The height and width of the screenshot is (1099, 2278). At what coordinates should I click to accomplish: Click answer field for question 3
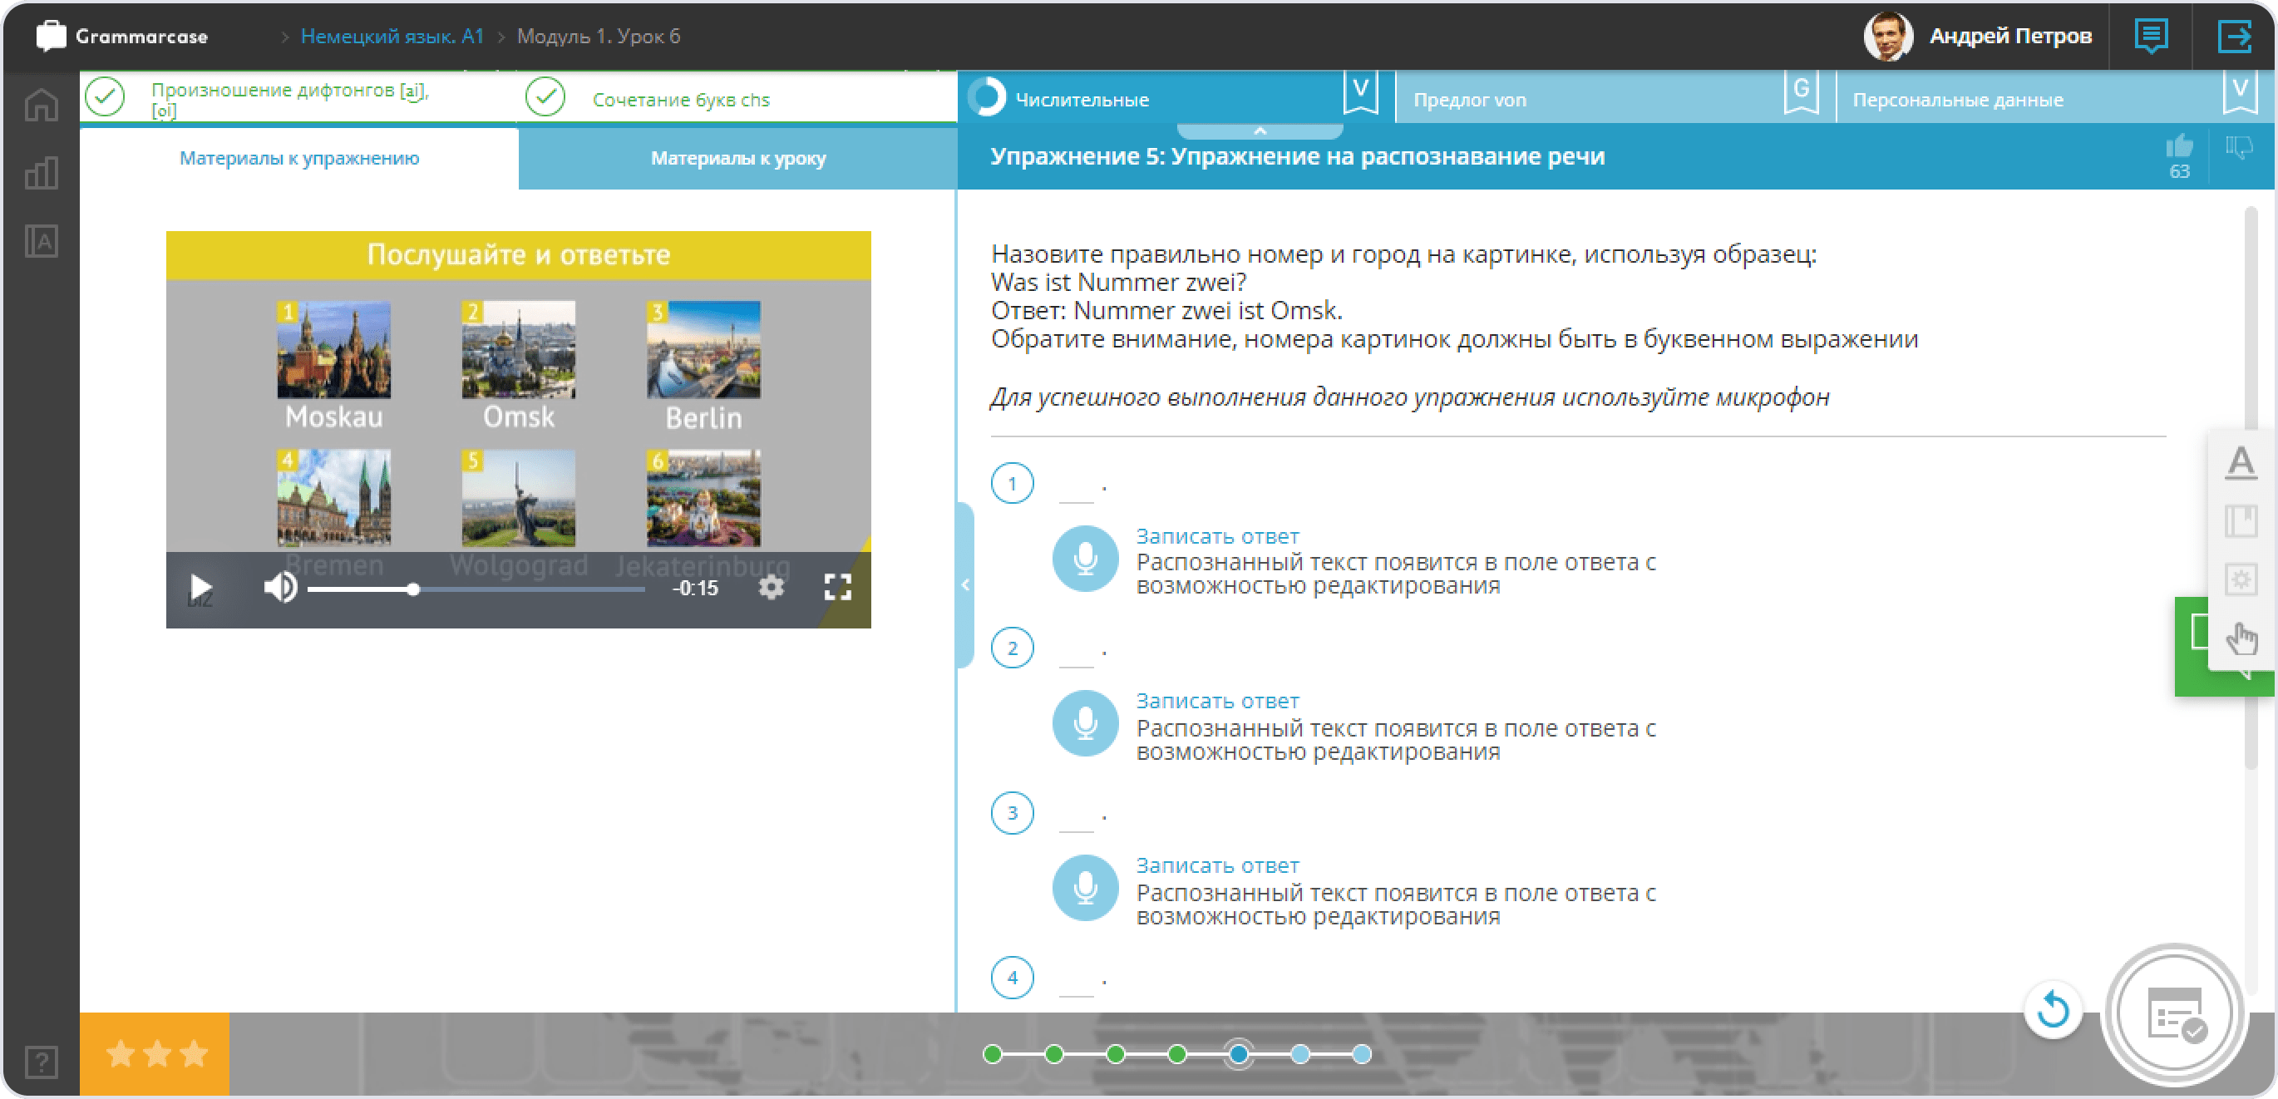tap(1076, 816)
